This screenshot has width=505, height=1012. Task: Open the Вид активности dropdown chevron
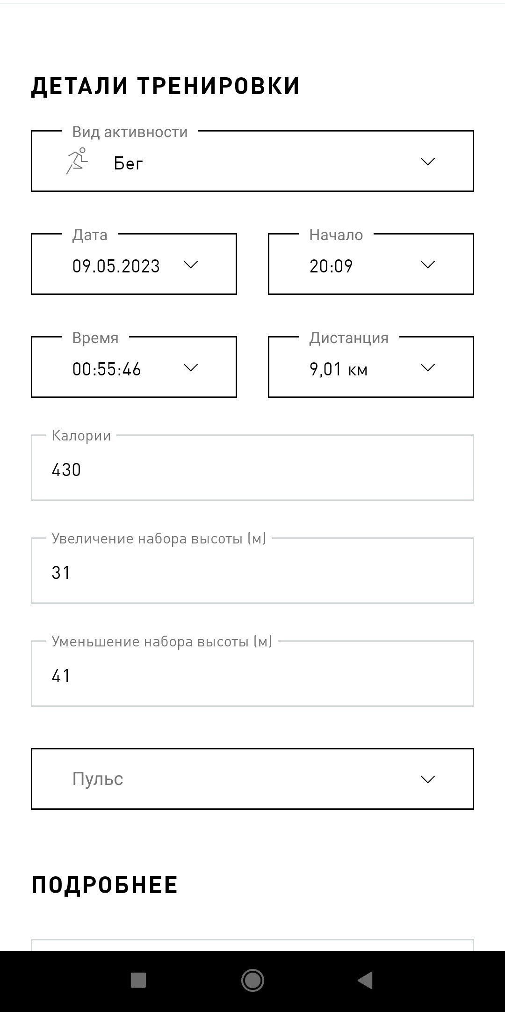[x=428, y=161]
